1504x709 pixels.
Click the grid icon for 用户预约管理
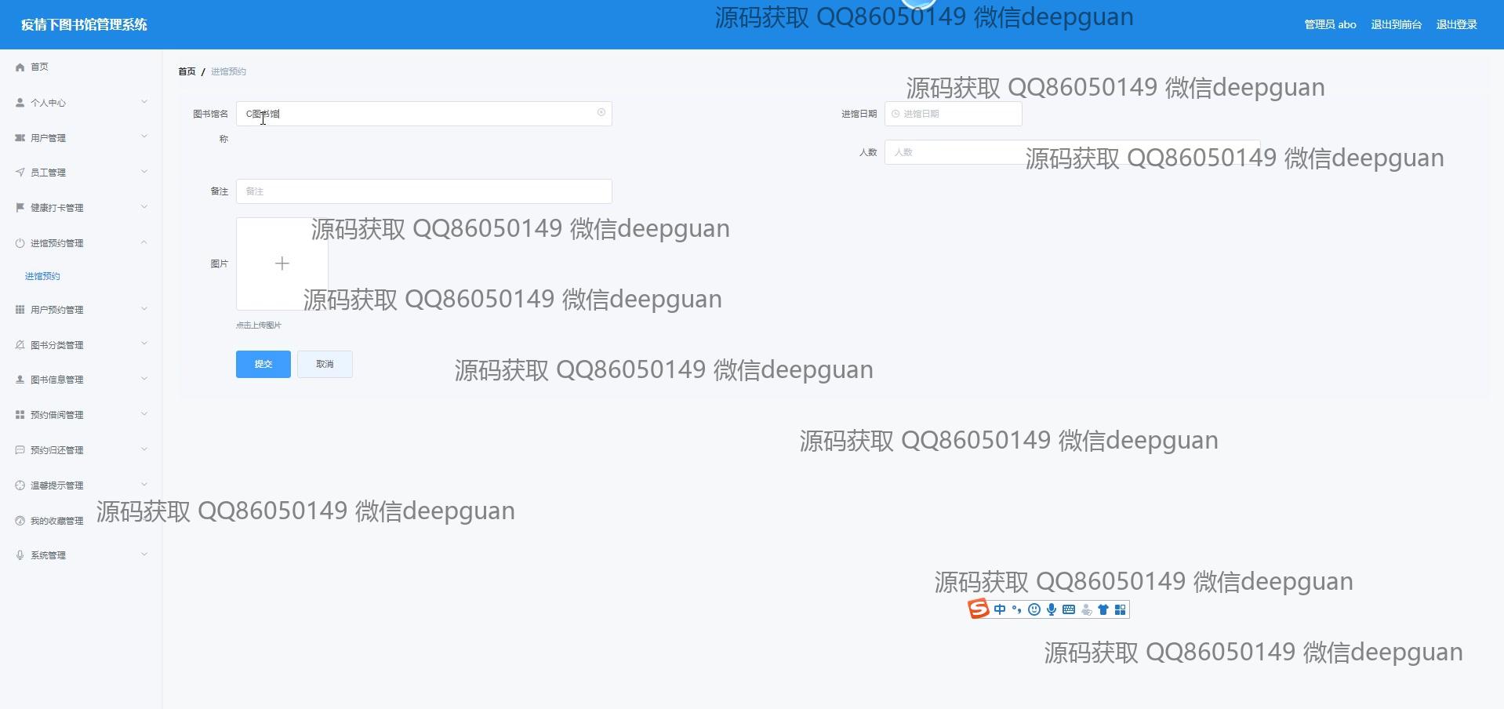(20, 310)
